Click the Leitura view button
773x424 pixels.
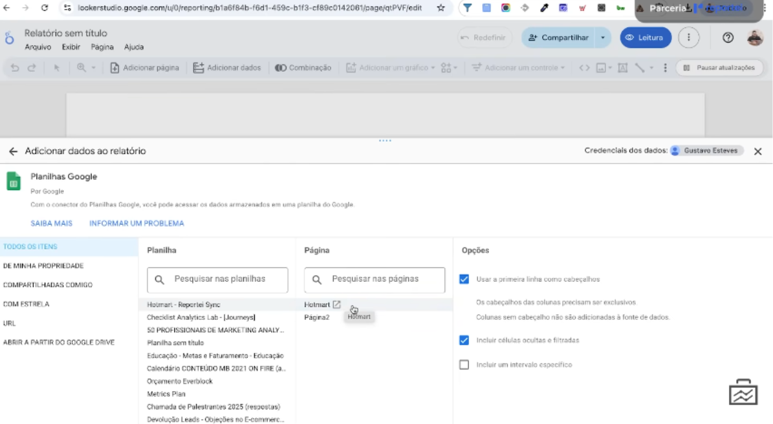point(645,37)
